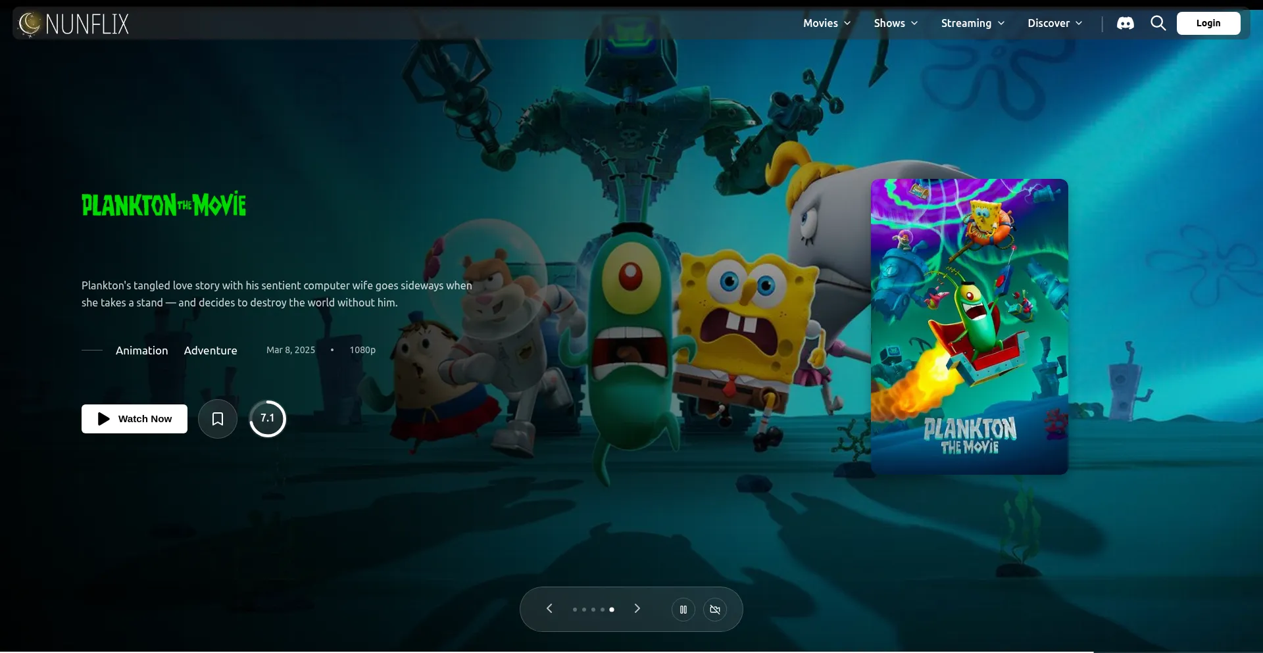Image resolution: width=1263 pixels, height=653 pixels.
Task: Expand the Movies dropdown menu
Action: click(827, 24)
